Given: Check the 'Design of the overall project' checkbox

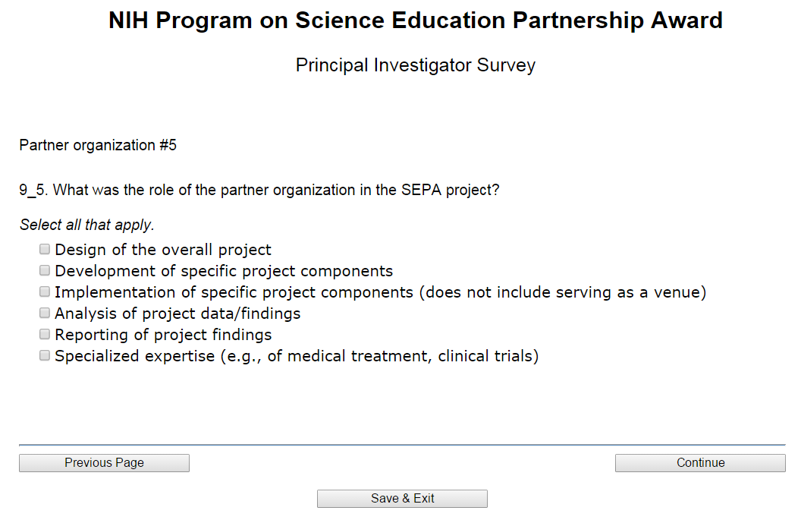Looking at the screenshot, I should pyautogui.click(x=45, y=249).
